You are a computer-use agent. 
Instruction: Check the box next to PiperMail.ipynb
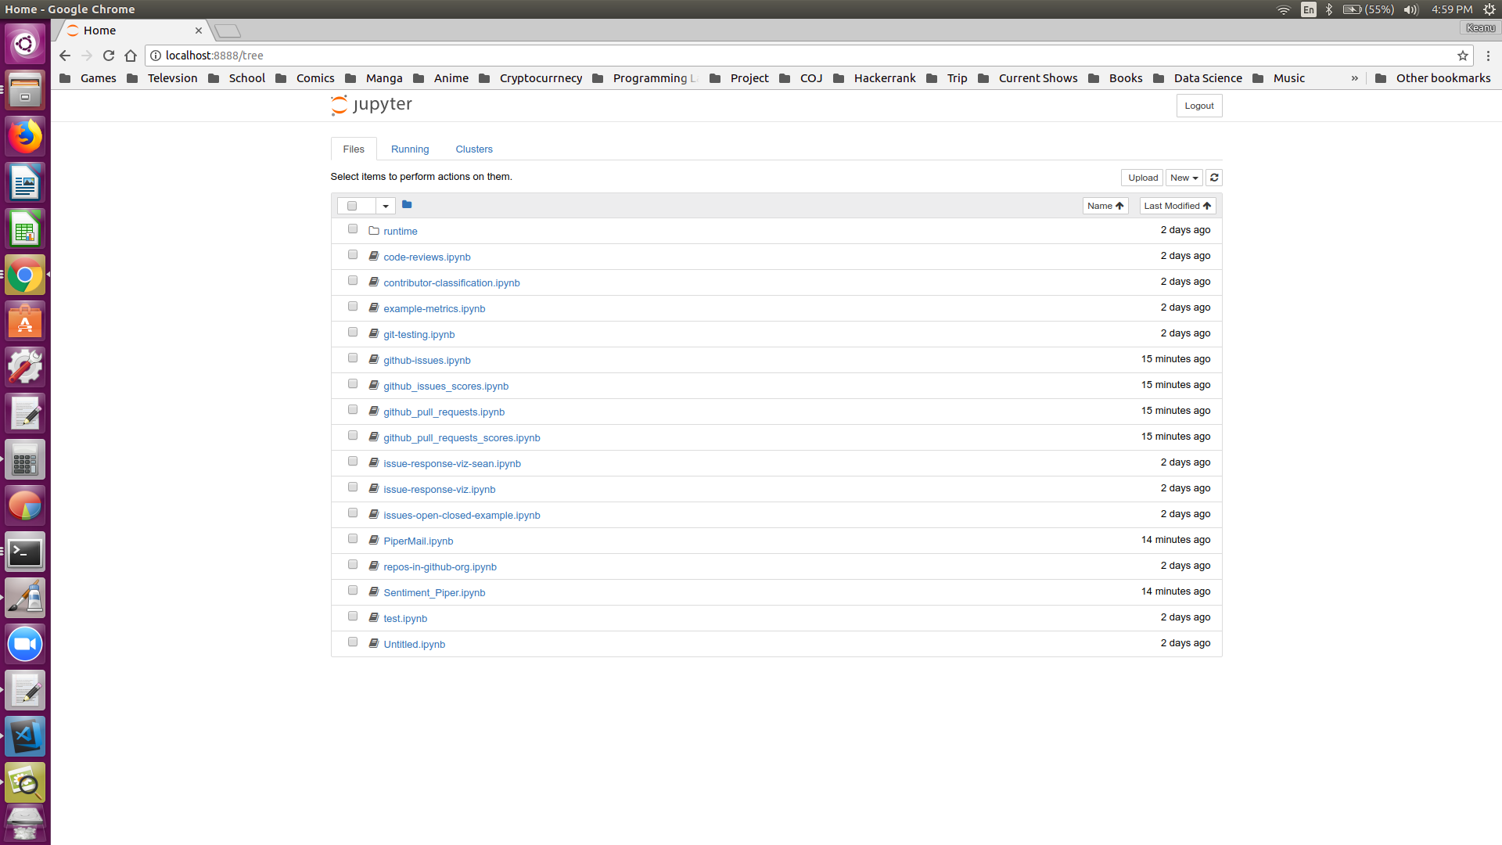[353, 539]
